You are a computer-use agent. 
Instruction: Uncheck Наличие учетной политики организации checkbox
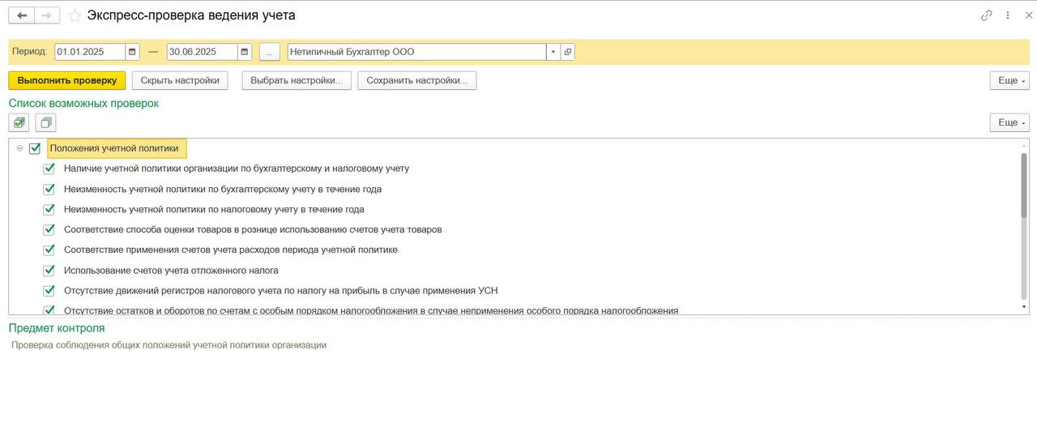pyautogui.click(x=49, y=169)
